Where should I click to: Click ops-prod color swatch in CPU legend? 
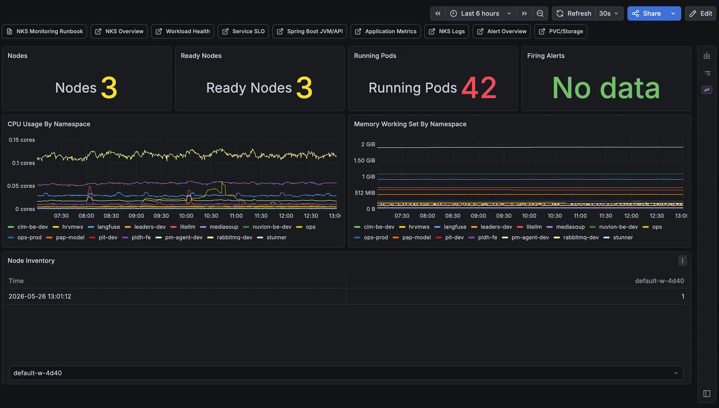(x=11, y=237)
